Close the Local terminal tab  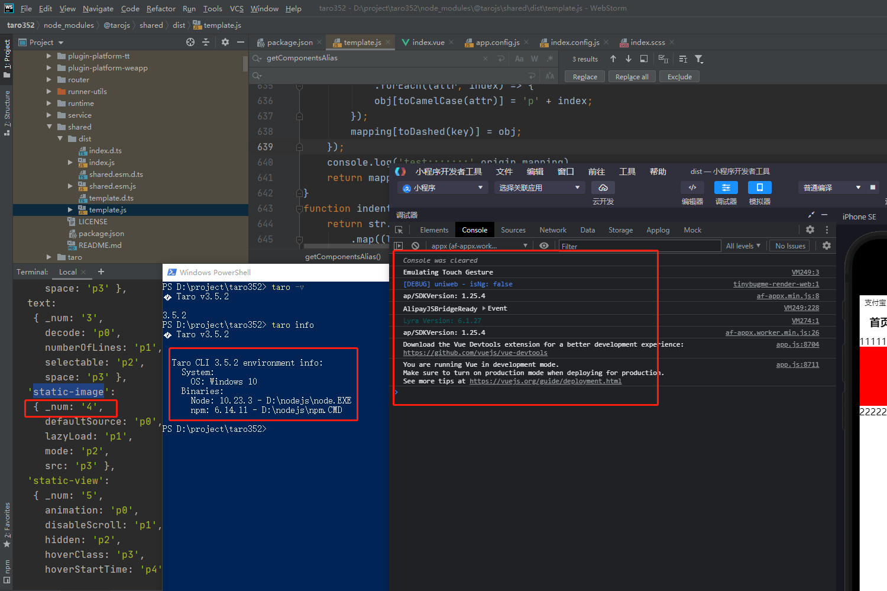point(83,272)
